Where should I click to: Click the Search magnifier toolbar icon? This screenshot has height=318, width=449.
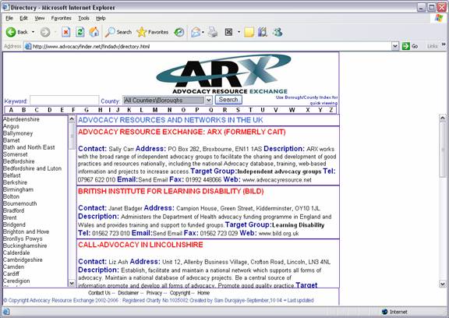[110, 32]
